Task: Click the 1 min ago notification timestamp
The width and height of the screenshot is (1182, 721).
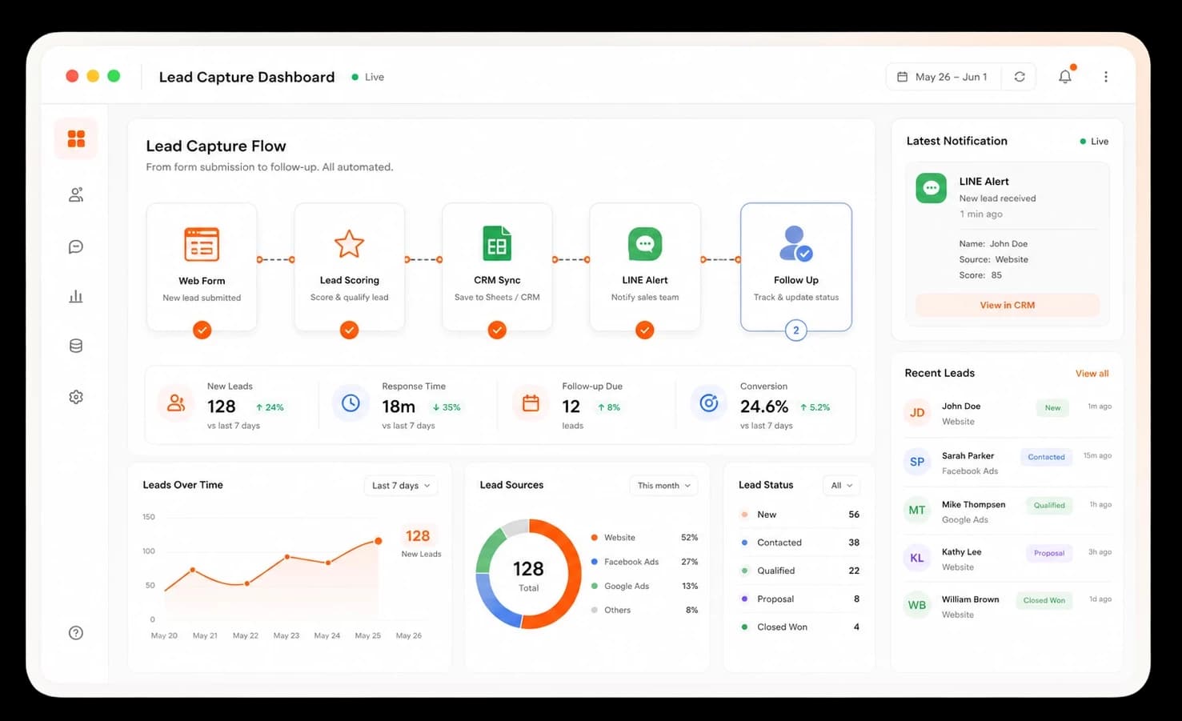Action: pyautogui.click(x=980, y=214)
